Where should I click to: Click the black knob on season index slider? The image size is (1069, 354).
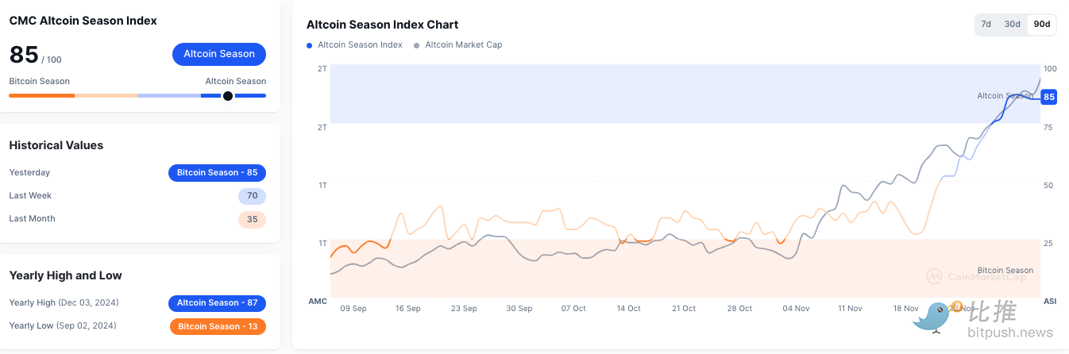click(228, 96)
